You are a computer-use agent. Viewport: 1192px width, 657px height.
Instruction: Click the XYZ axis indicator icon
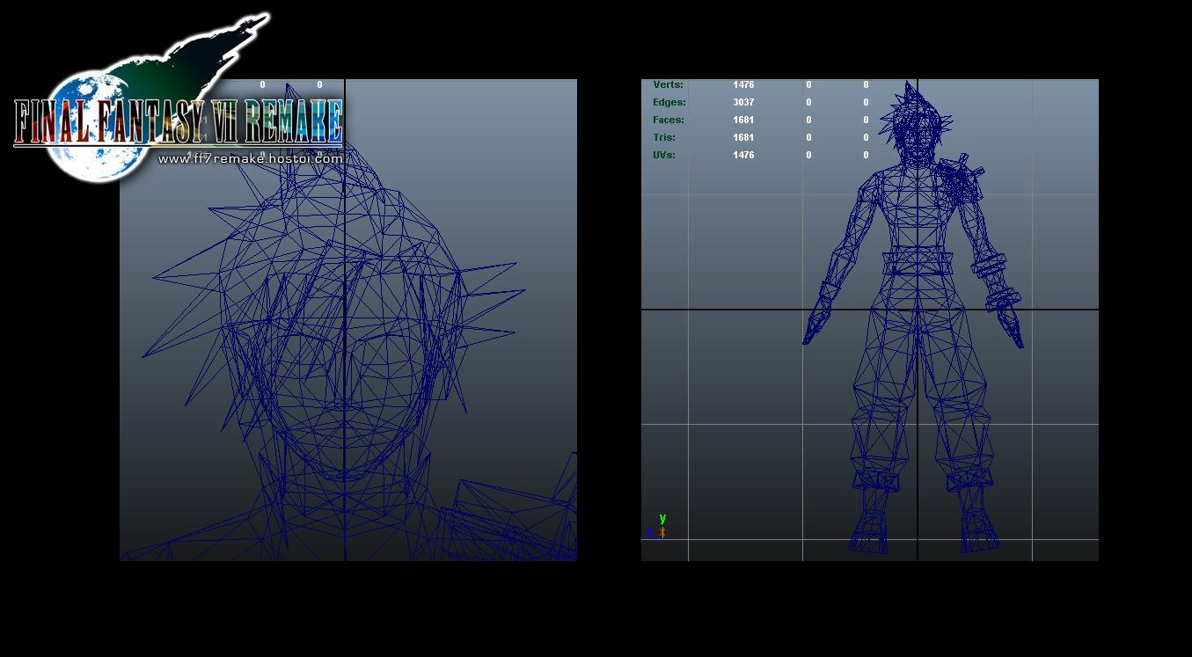click(657, 527)
